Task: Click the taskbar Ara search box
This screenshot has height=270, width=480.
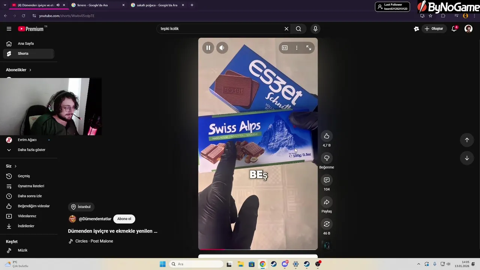Action: click(196, 264)
